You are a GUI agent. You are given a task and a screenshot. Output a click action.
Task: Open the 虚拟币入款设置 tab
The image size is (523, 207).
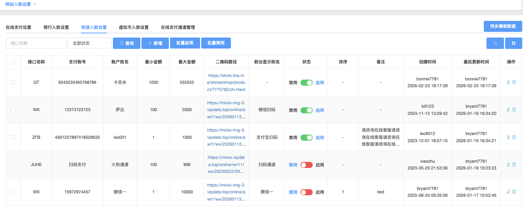(x=134, y=27)
